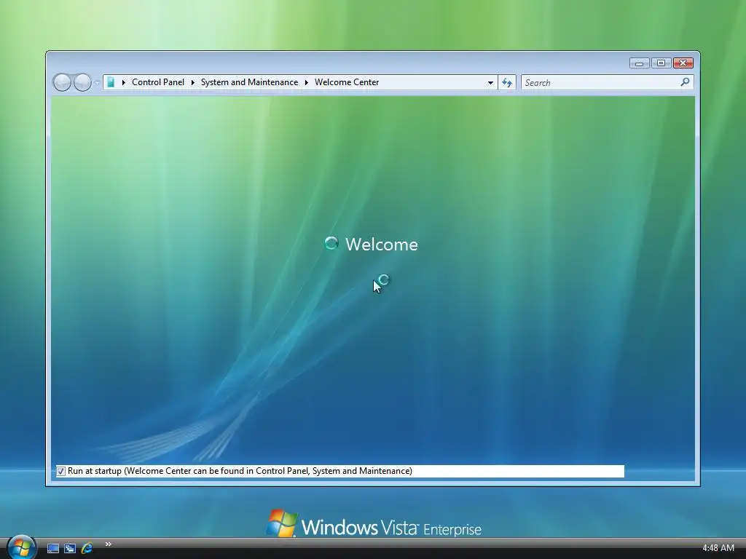Click the taskbar clock showing 4:48 AM
This screenshot has width=746, height=559.
718,548
